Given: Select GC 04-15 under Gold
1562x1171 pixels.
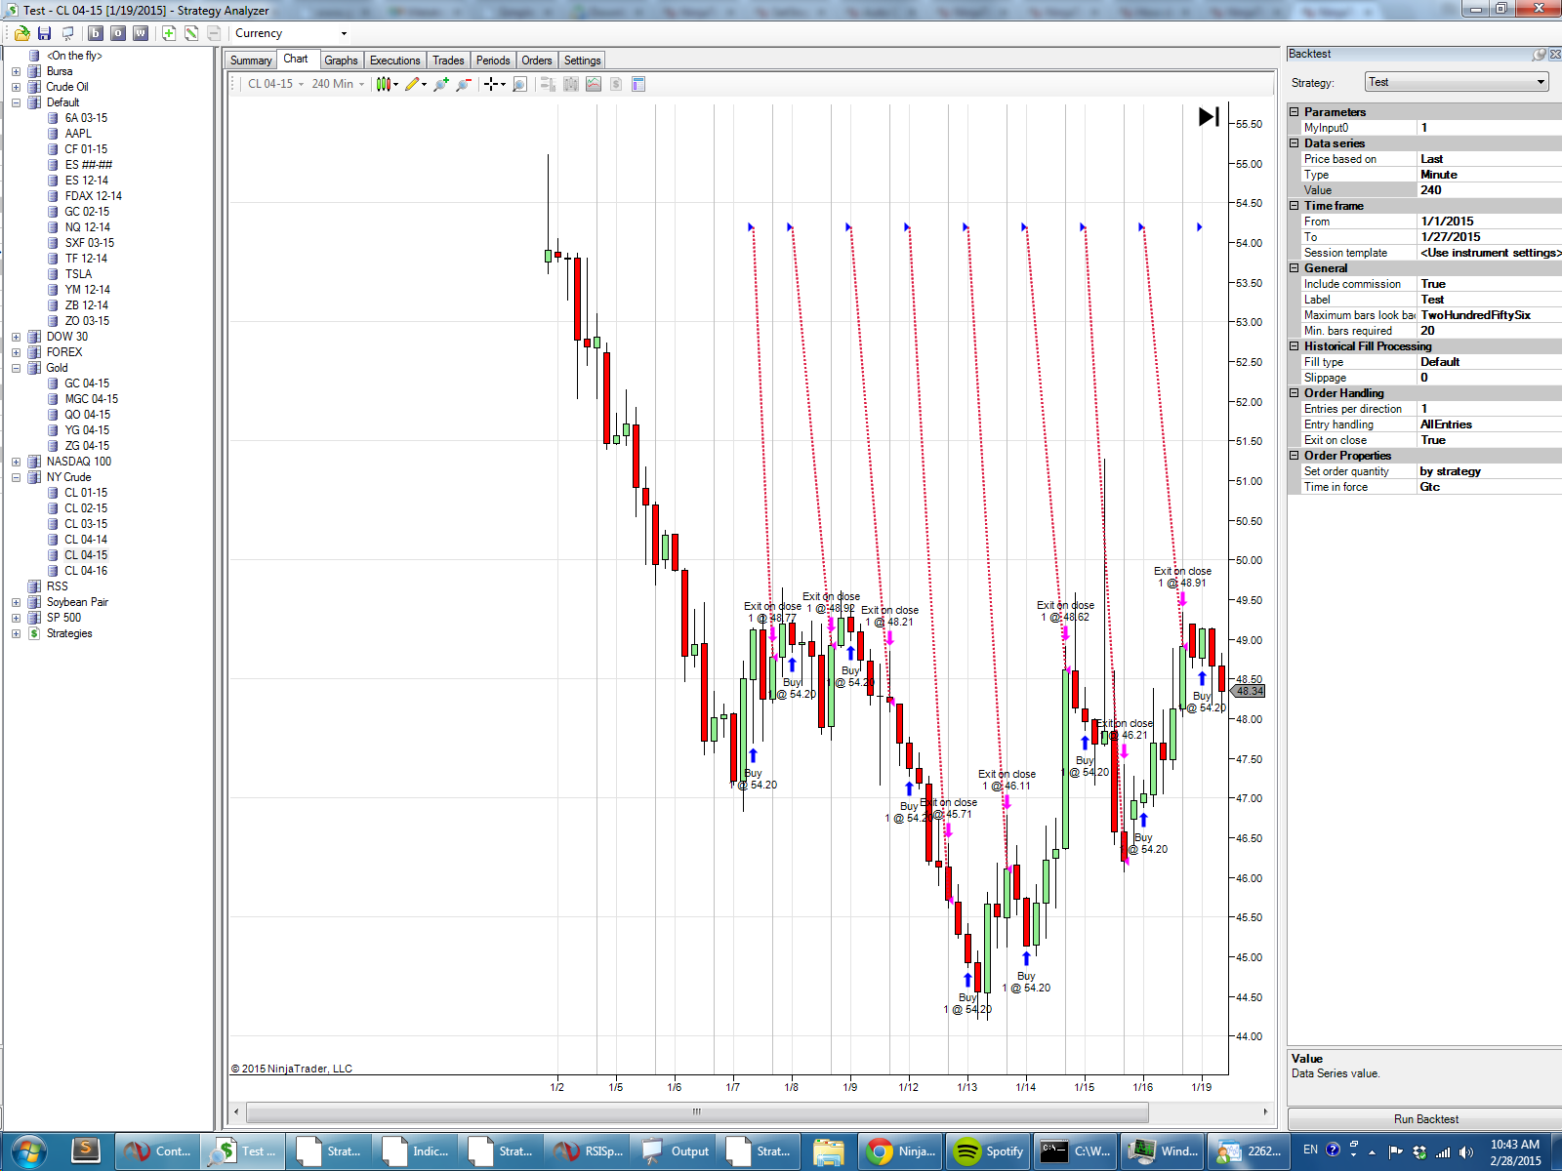Looking at the screenshot, I should [x=87, y=384].
